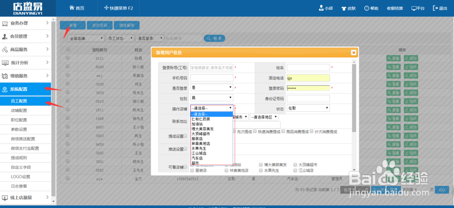Click 修改 pencil button in 0121 row
Image resolution: width=454 pixels, height=208 pixels.
411,58
